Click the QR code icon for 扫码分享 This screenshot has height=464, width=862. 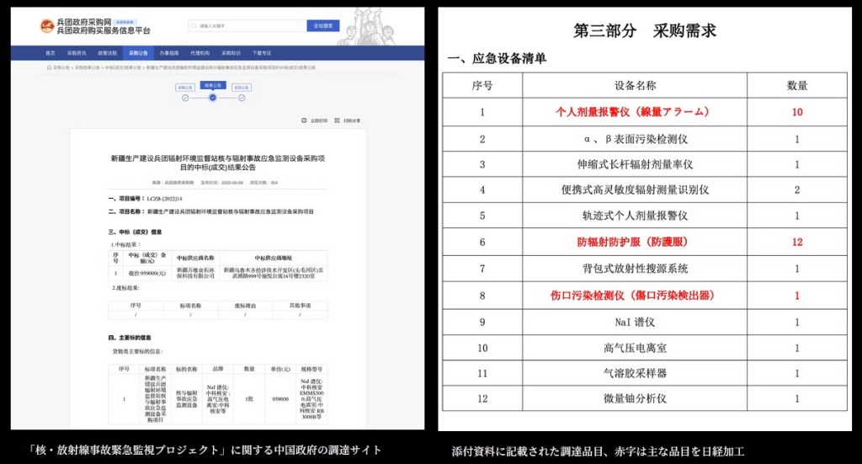pos(338,120)
